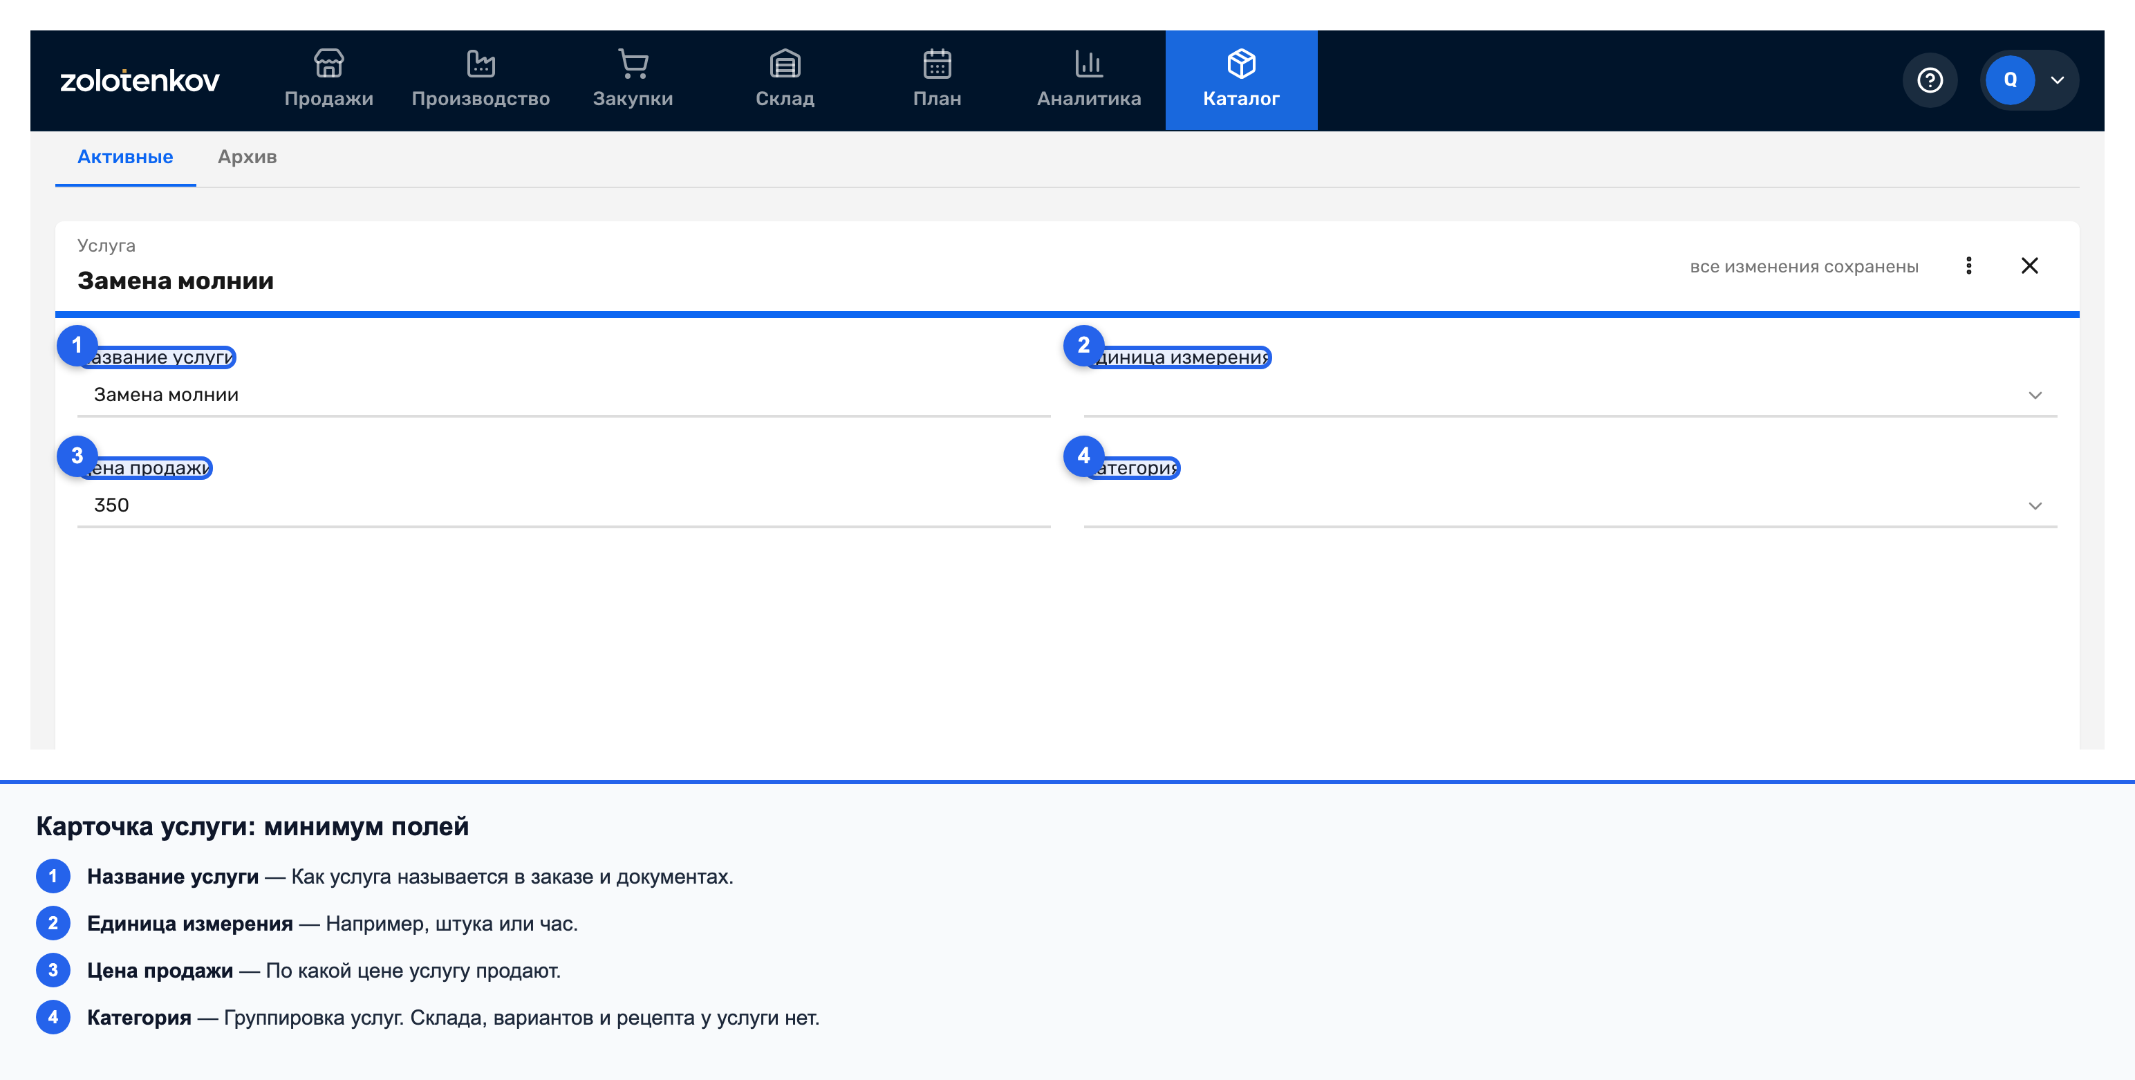This screenshot has height=1080, width=2135.
Task: Switch to the Архив tab
Action: tap(247, 157)
